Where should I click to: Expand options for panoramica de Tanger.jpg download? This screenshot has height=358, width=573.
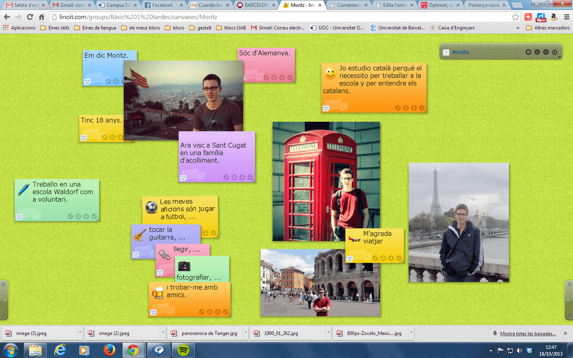point(246,333)
